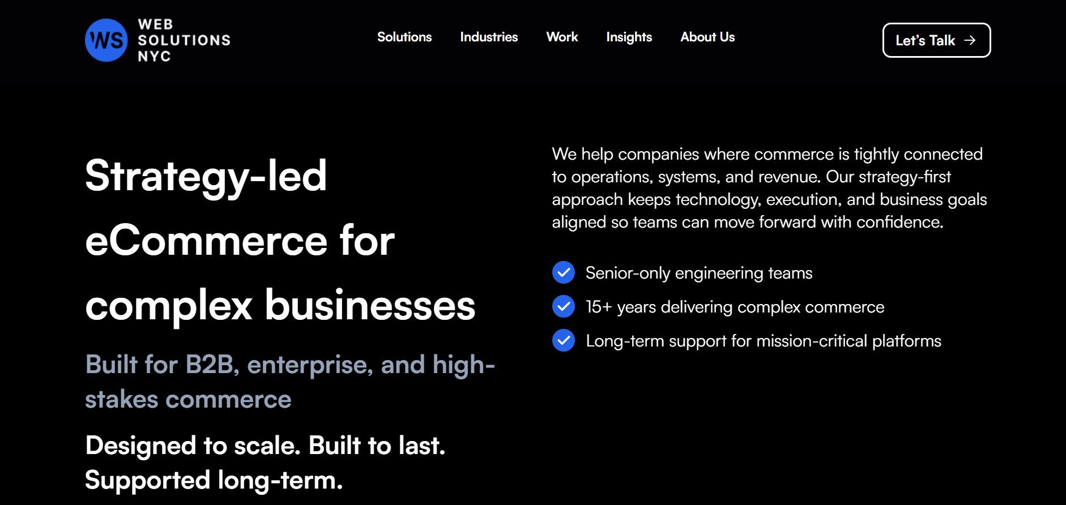Screen dimensions: 1066x505
Task: Click the checkmark beside Senior-only engineering teams
Action: 563,273
